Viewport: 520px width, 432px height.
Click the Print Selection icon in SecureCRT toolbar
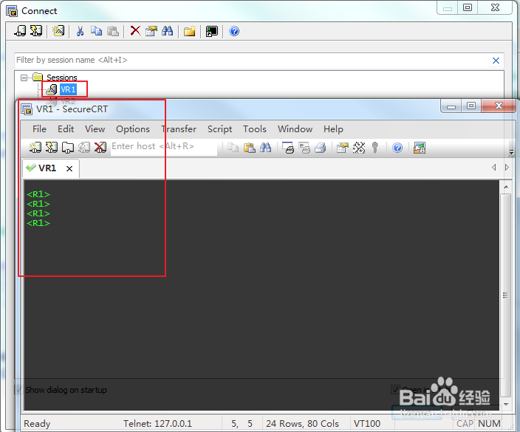tap(304, 148)
